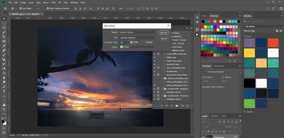Select the Horizontal Type tool
Viewport: 284px width, 138px height.
pos(4,91)
